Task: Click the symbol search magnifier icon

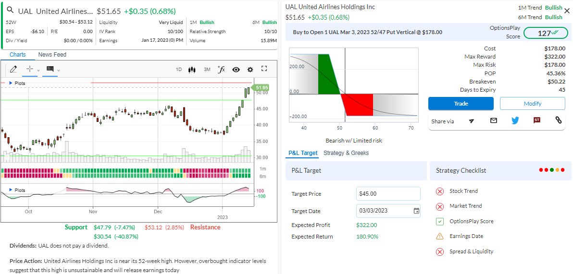Action: 10,11
